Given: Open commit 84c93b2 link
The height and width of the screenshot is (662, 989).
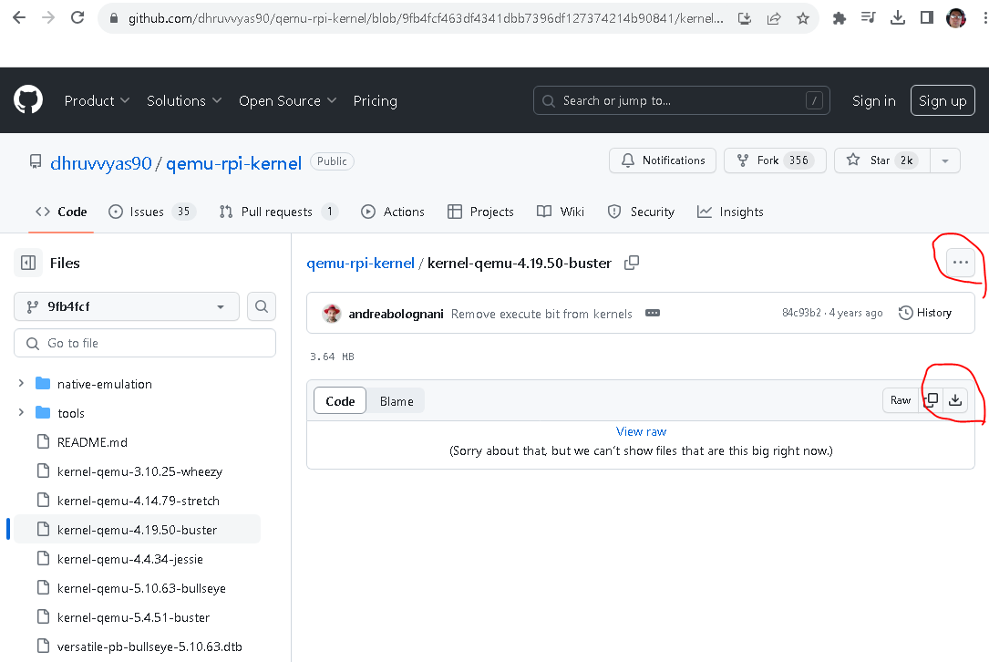Looking at the screenshot, I should click(x=801, y=313).
